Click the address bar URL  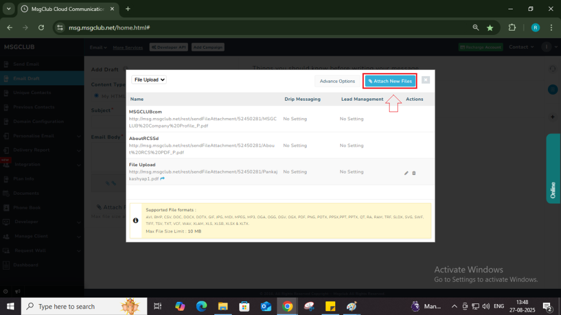tap(109, 27)
